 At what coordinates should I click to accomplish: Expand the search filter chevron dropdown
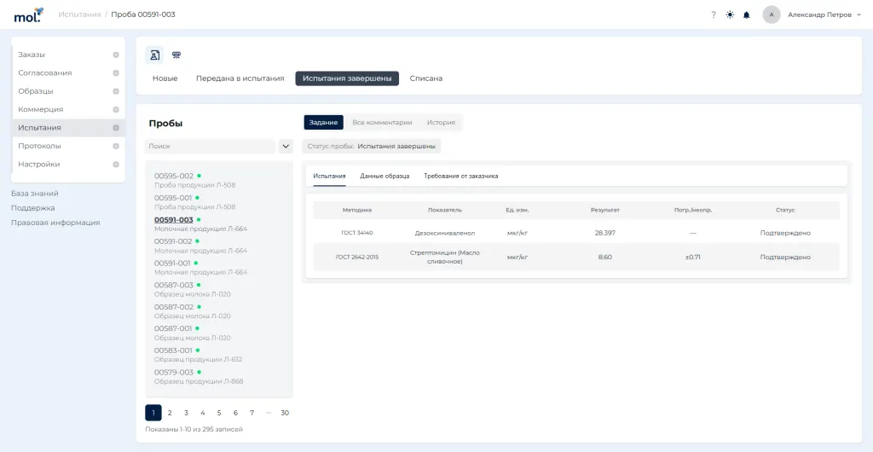(x=286, y=147)
